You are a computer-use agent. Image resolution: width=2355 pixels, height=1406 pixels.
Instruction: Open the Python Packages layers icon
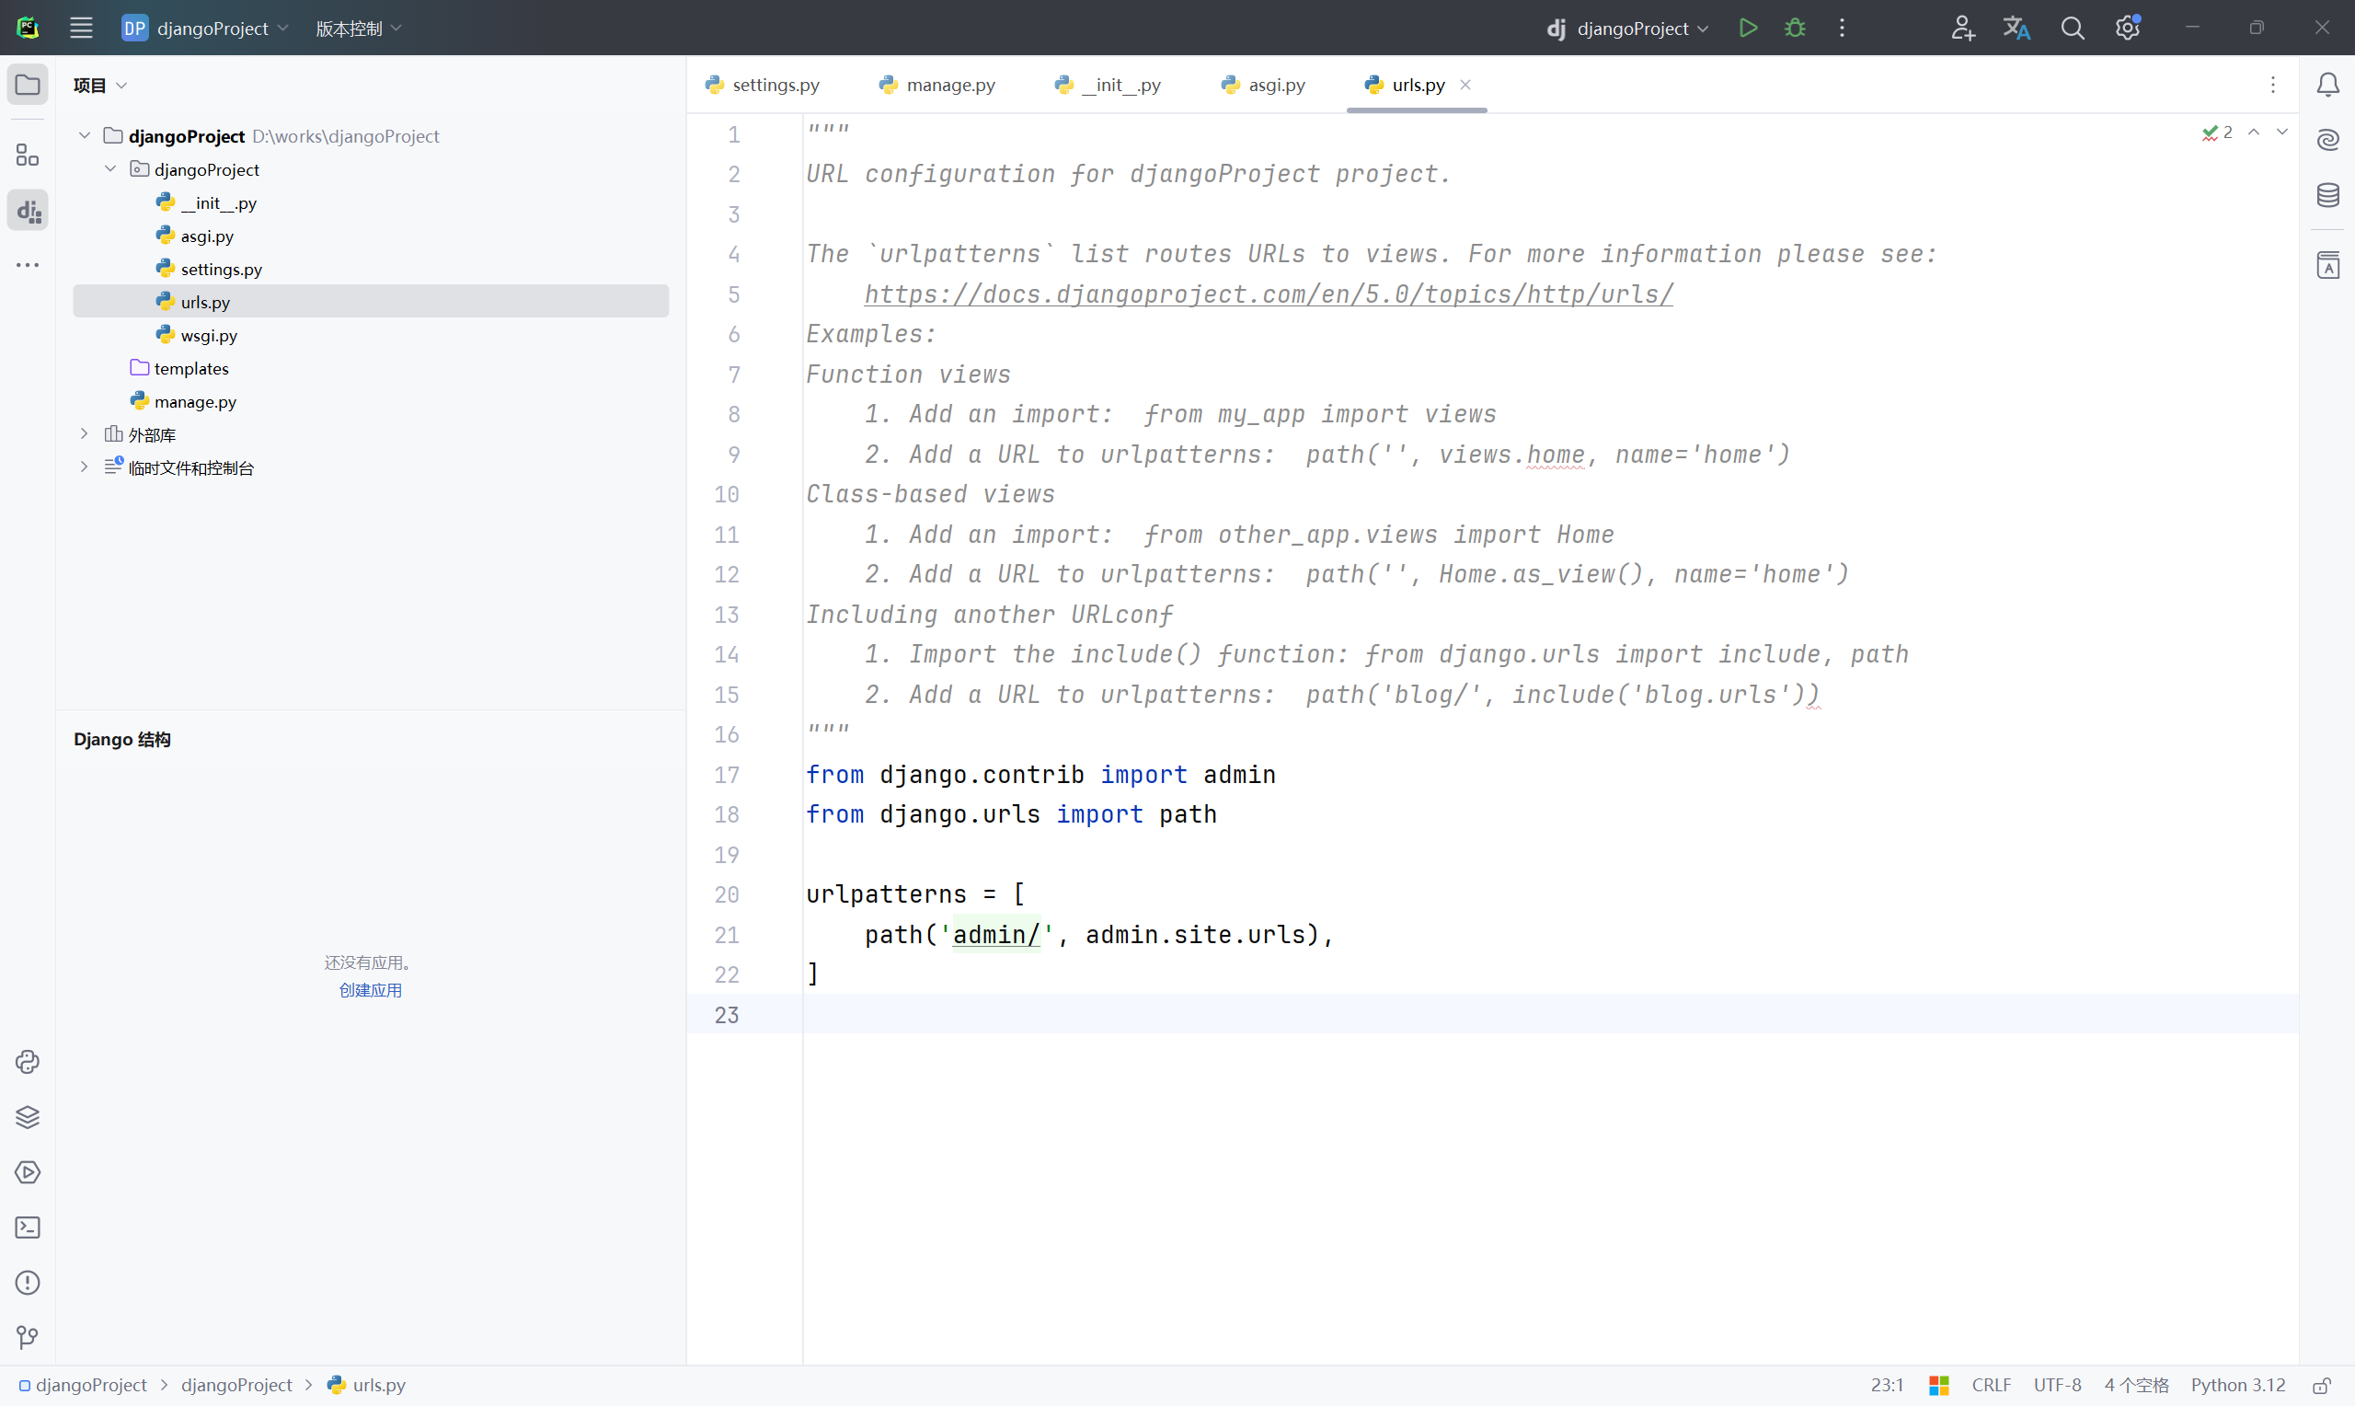point(28,1117)
